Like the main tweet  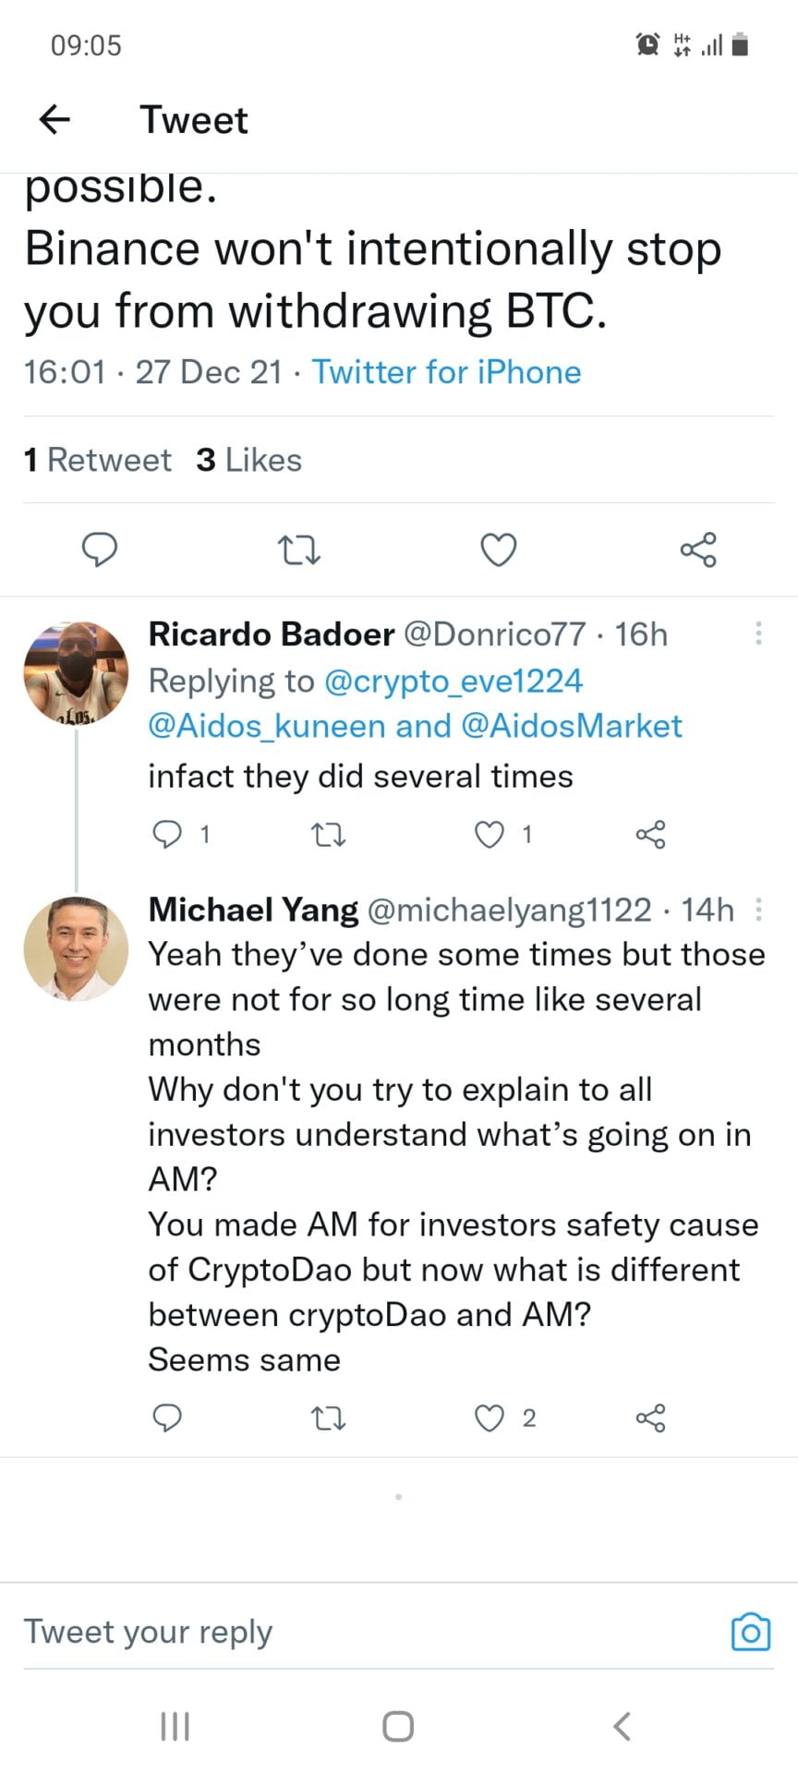click(x=499, y=550)
